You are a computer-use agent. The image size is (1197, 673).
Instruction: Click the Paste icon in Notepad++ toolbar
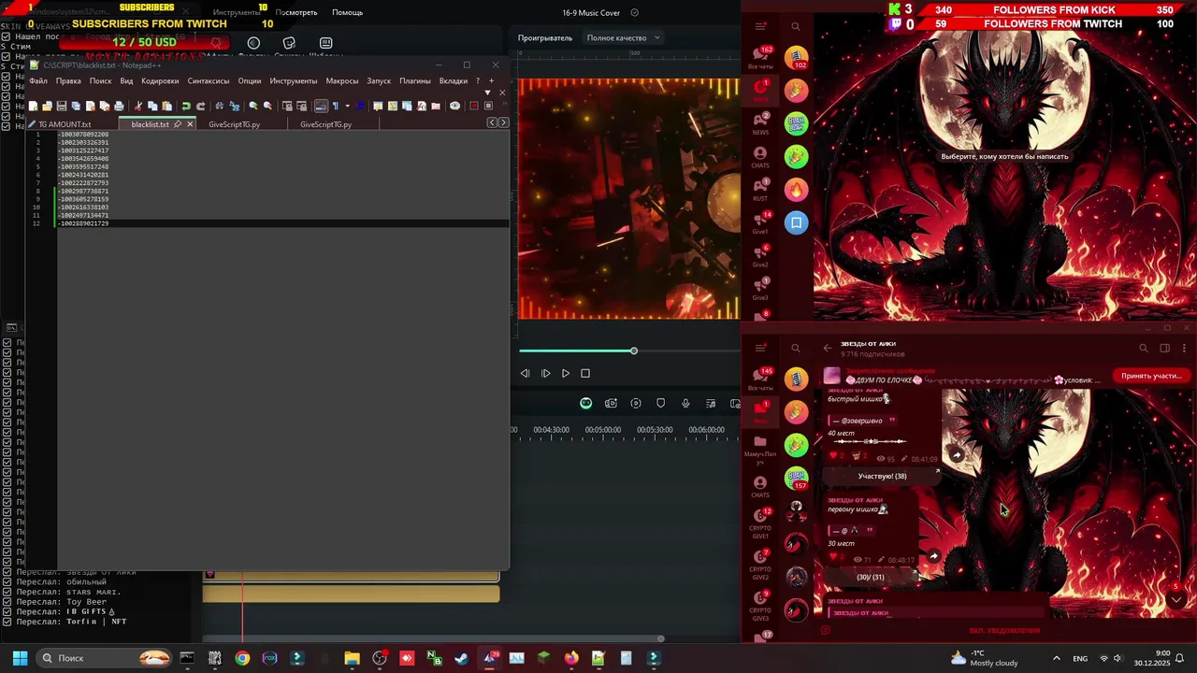coord(167,106)
